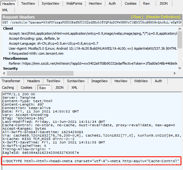This screenshot has height=170, width=183.
Task: Switch to request SyntaxView tab
Action: coord(51,3)
